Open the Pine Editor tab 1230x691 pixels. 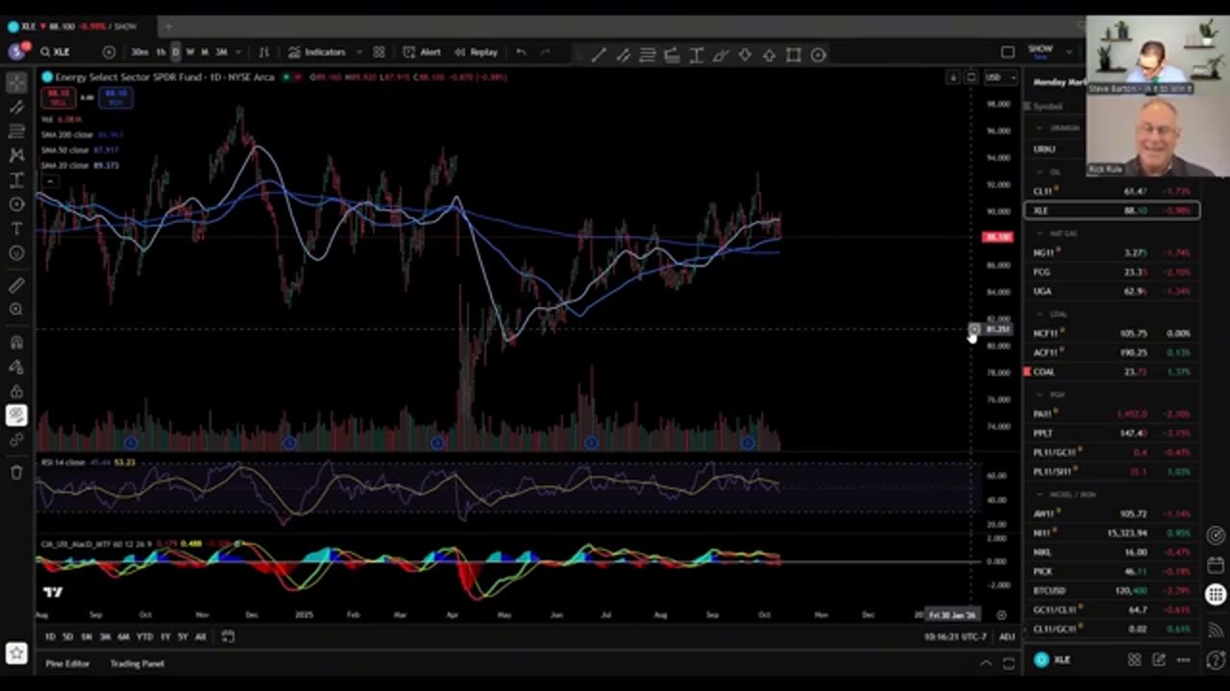(66, 663)
